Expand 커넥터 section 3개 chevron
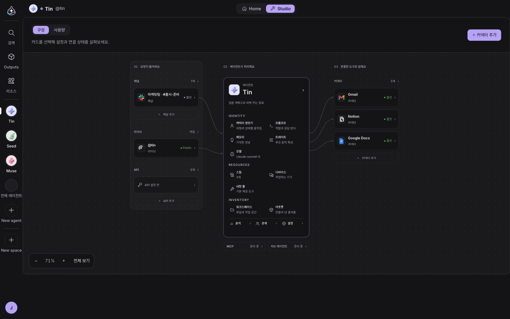 pos(398,81)
